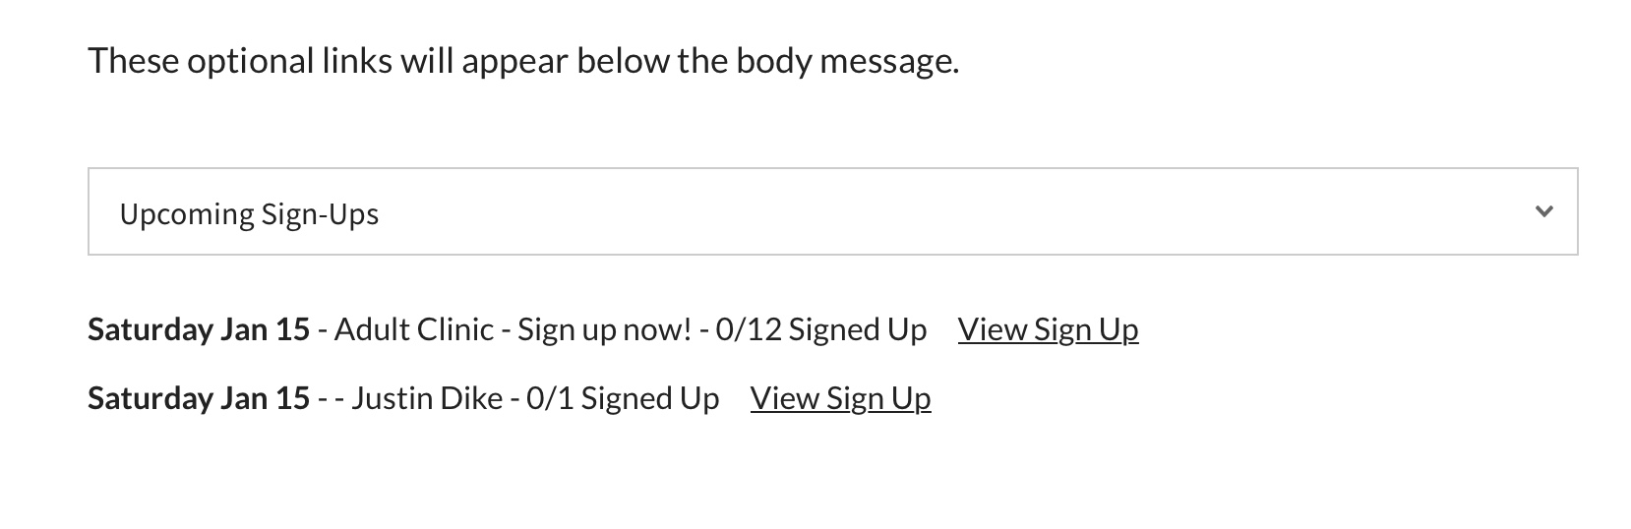View Sign Up for Adult Clinic
The height and width of the screenshot is (529, 1631).
pyautogui.click(x=1048, y=329)
